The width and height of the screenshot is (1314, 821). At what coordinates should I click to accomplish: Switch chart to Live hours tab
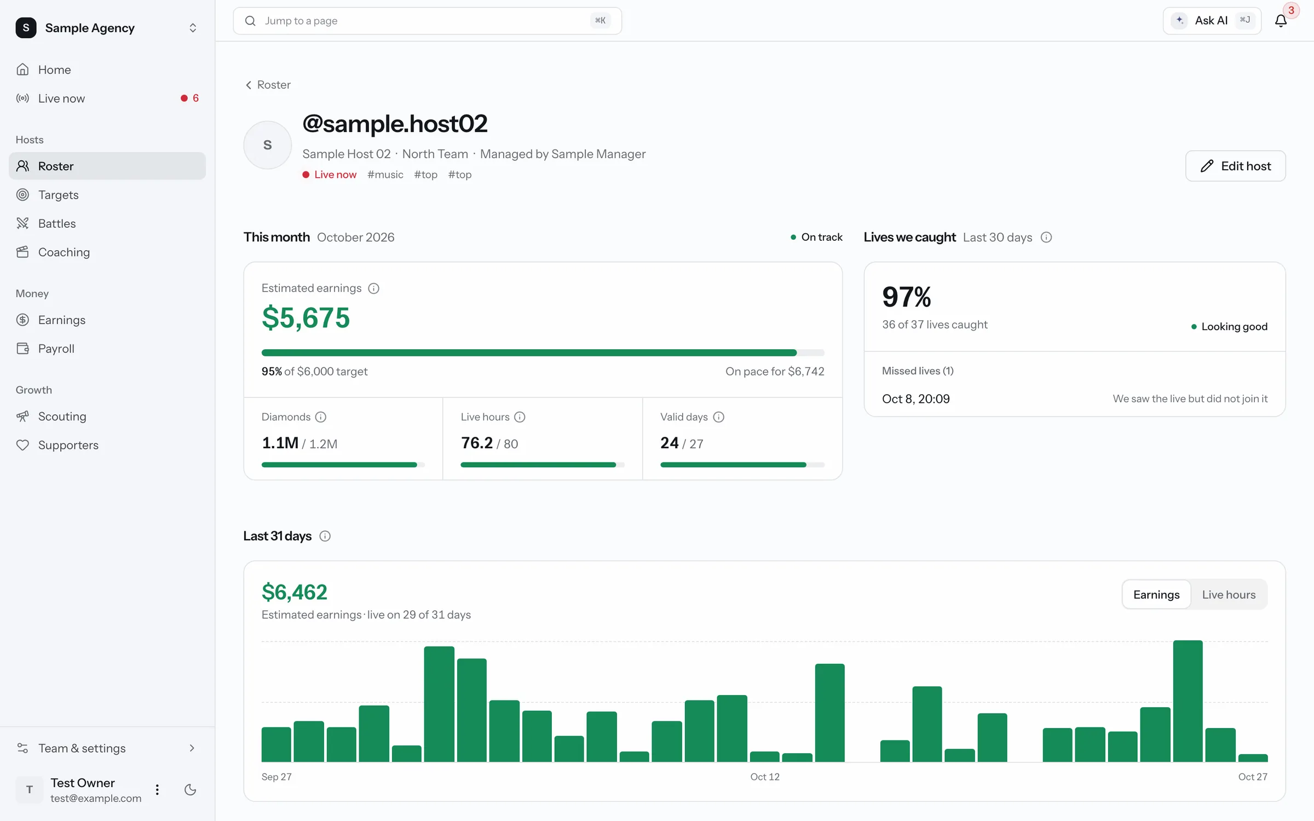click(x=1229, y=595)
